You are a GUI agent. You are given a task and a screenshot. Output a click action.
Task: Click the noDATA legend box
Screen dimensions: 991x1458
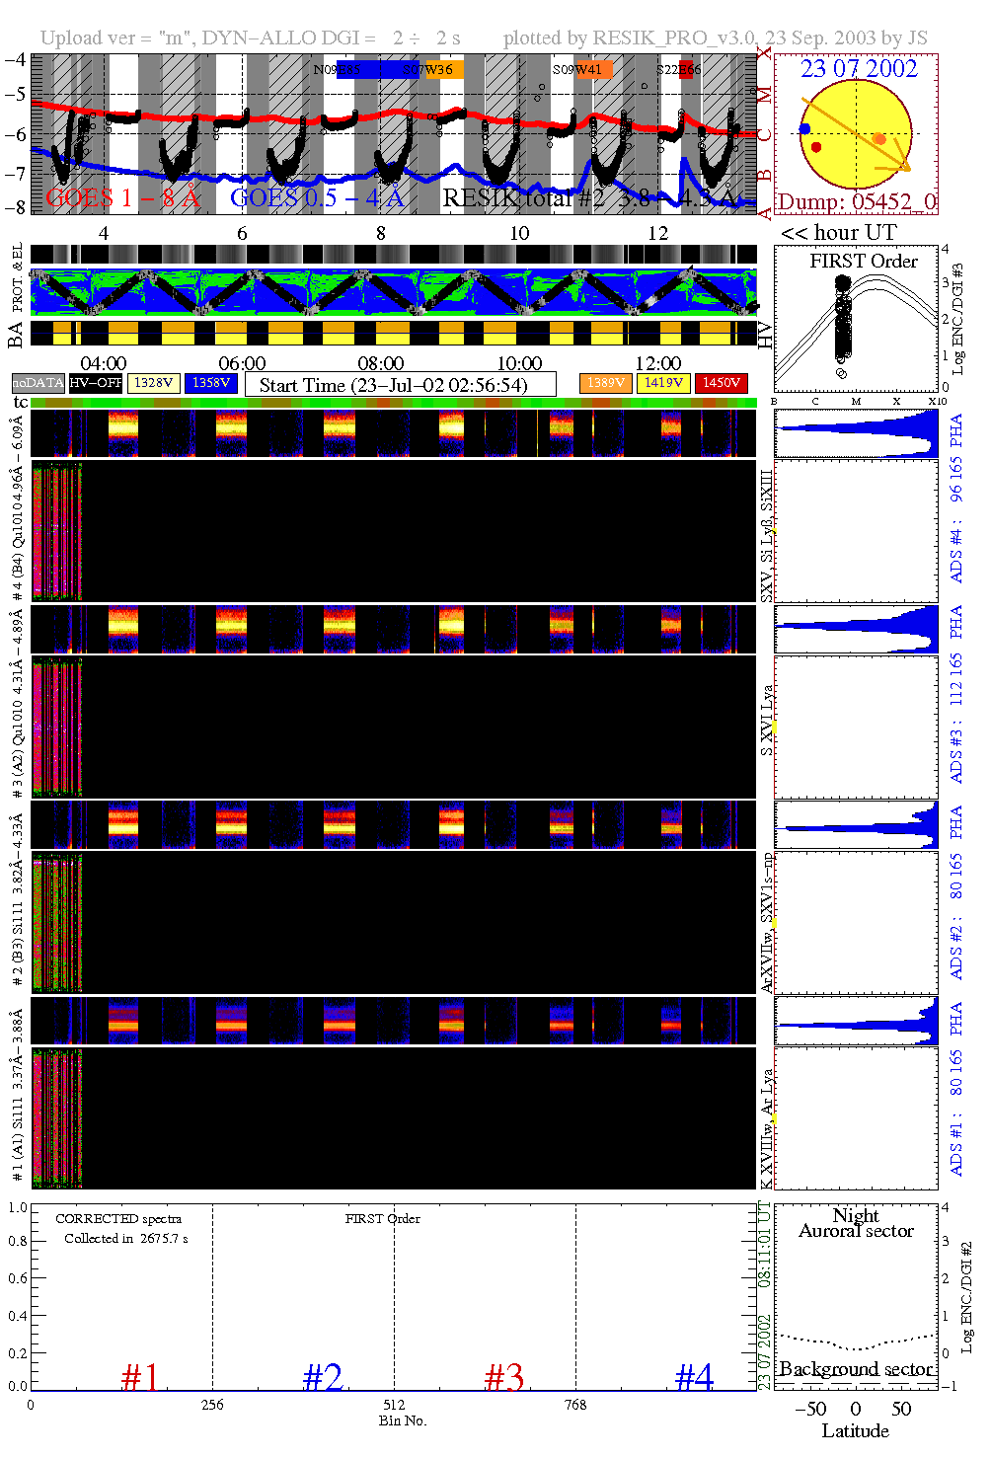pyautogui.click(x=38, y=383)
